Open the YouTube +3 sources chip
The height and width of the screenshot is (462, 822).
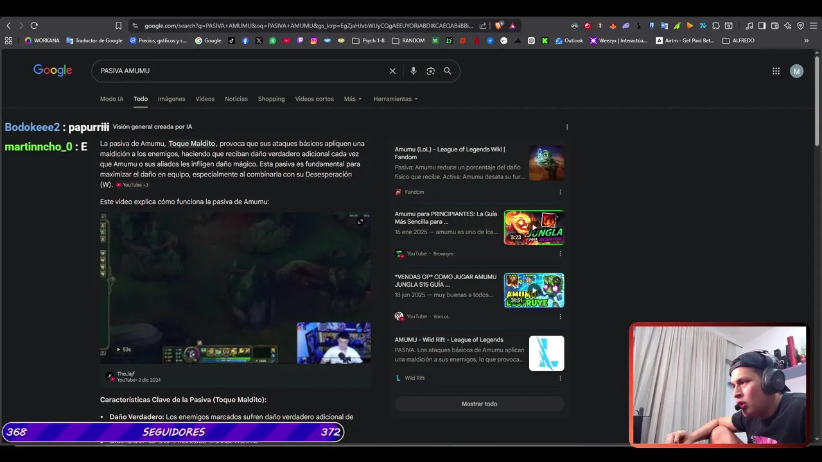(132, 185)
